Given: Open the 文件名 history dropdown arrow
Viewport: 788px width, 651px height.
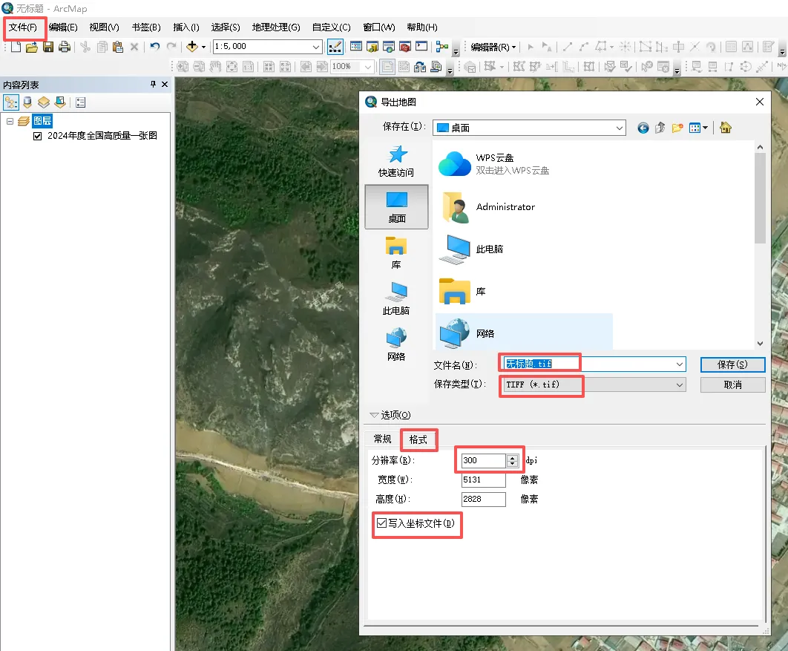Looking at the screenshot, I should pos(680,364).
